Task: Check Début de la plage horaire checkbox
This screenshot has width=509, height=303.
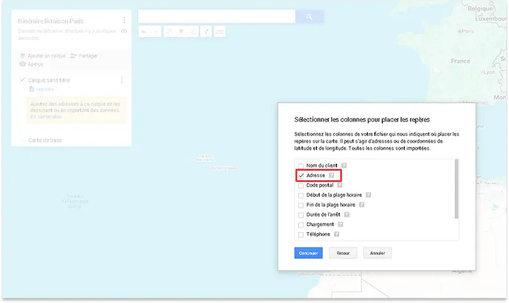Action: 301,195
